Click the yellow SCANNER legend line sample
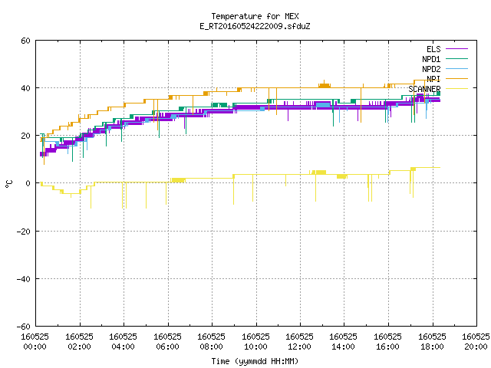 456,89
